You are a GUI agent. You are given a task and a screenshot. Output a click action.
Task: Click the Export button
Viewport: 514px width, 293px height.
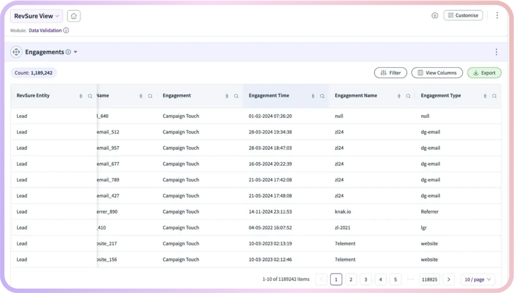484,73
